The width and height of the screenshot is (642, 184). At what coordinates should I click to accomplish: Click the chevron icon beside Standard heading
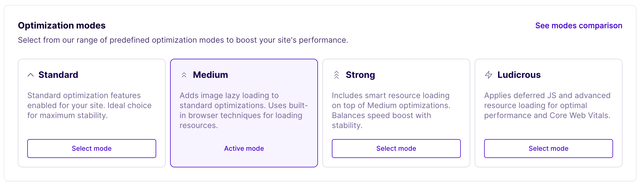click(x=31, y=75)
